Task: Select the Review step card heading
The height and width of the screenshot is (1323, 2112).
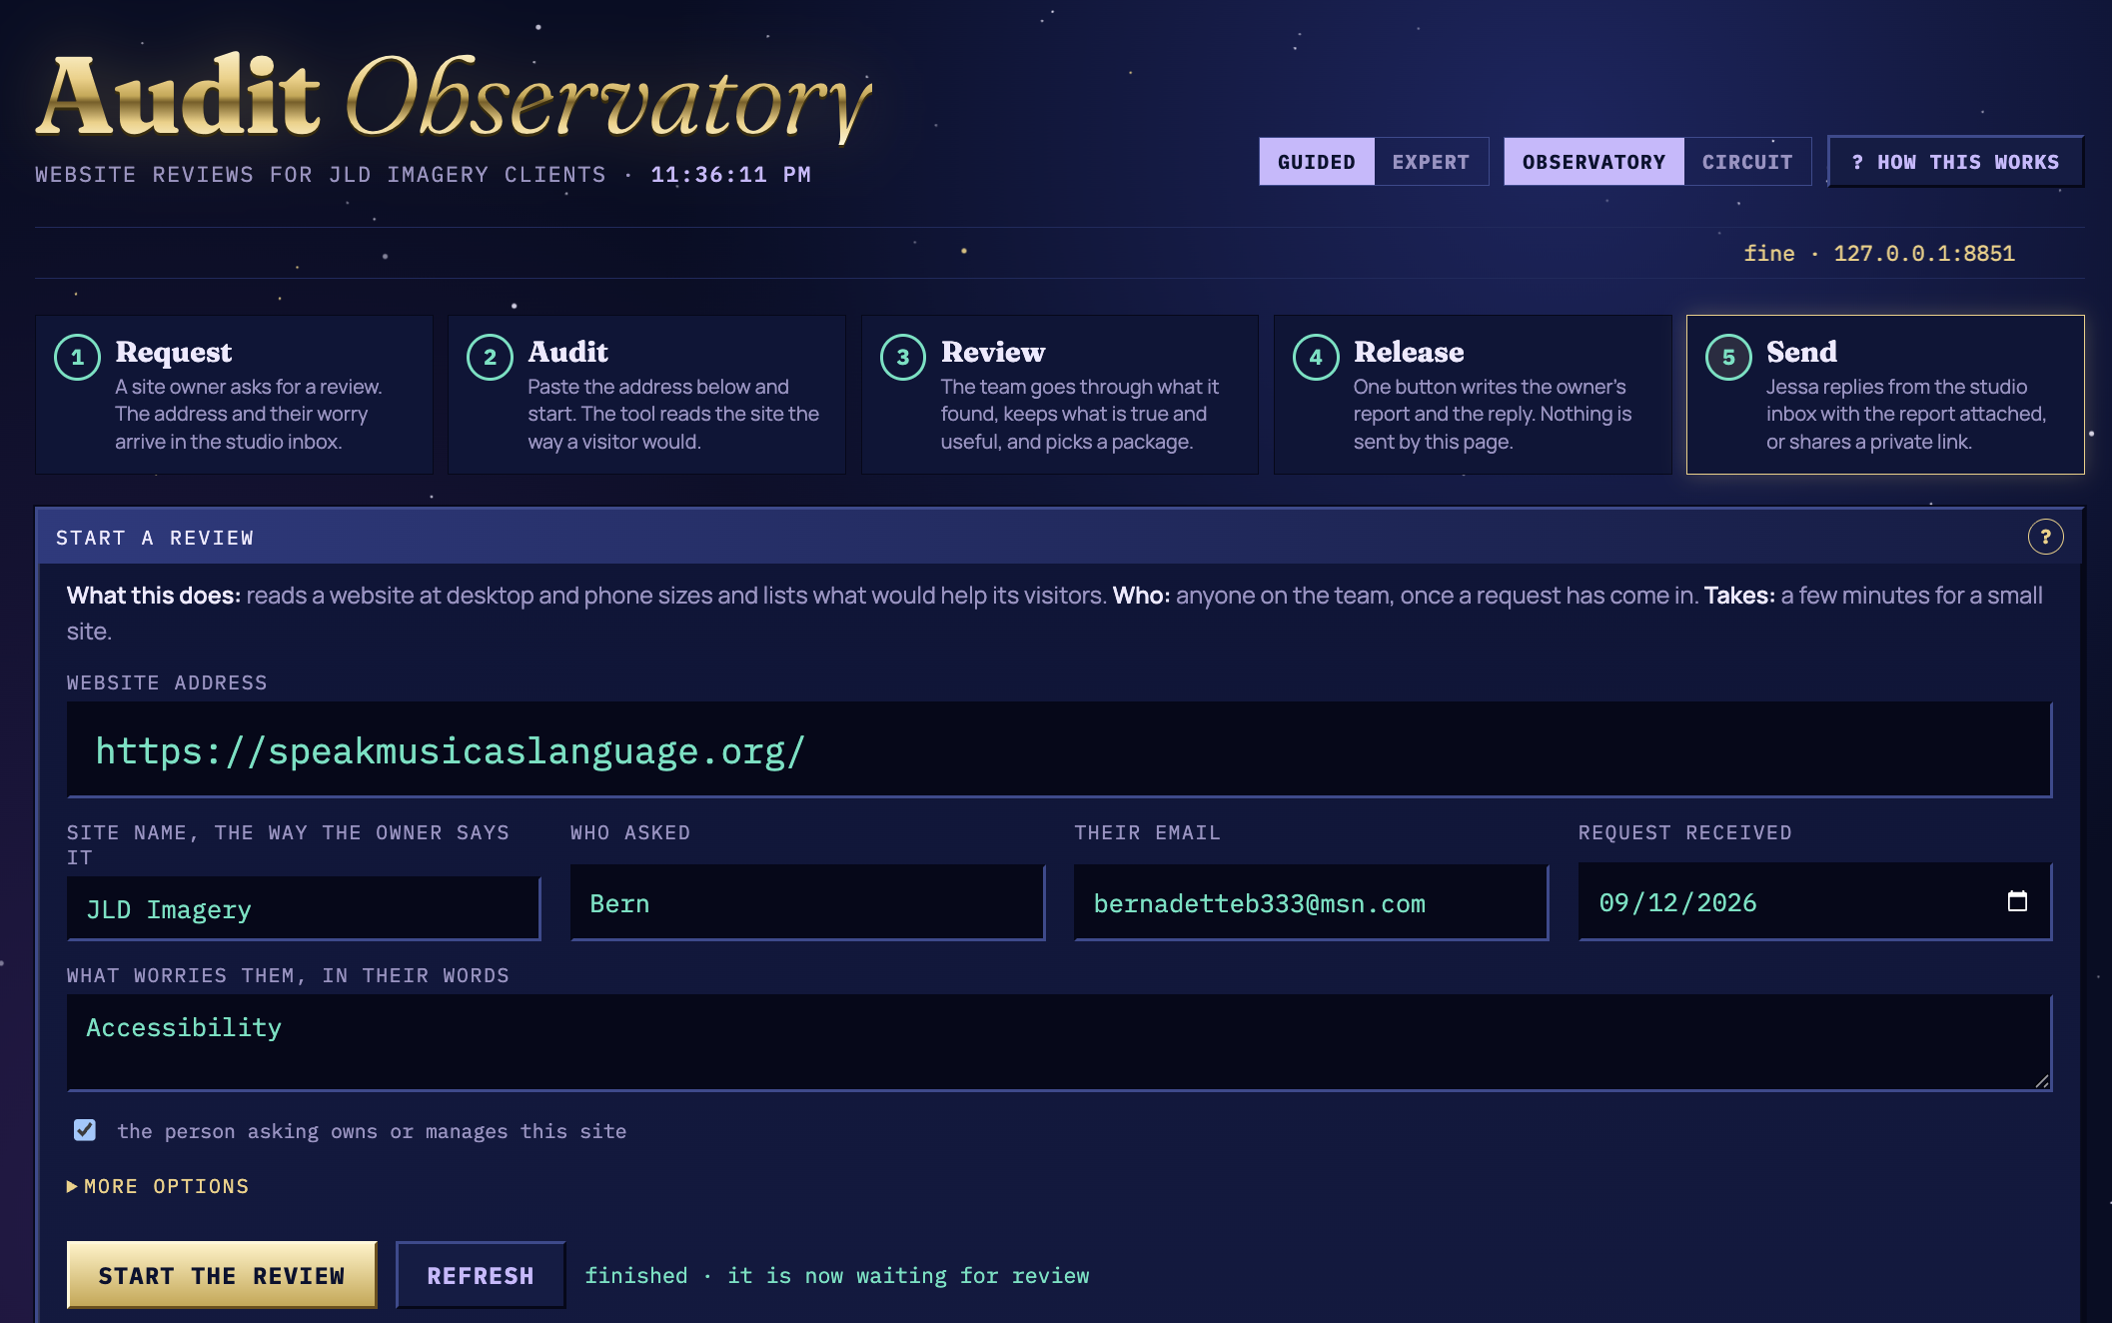Action: click(993, 353)
